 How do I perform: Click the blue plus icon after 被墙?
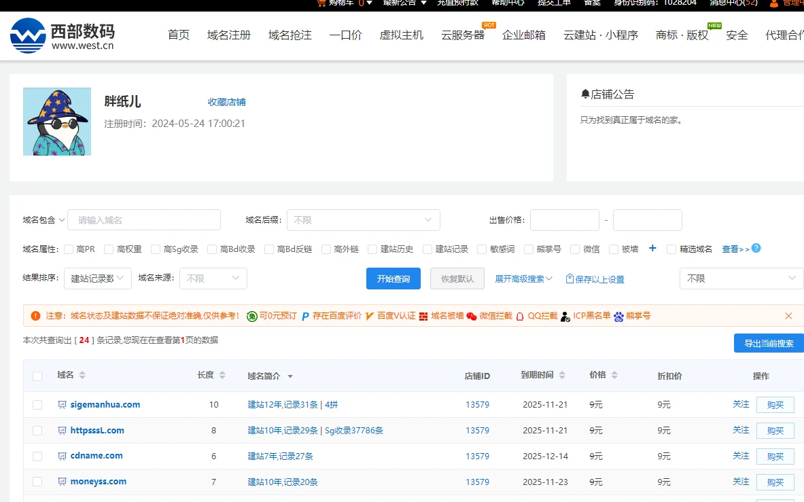[x=652, y=249]
